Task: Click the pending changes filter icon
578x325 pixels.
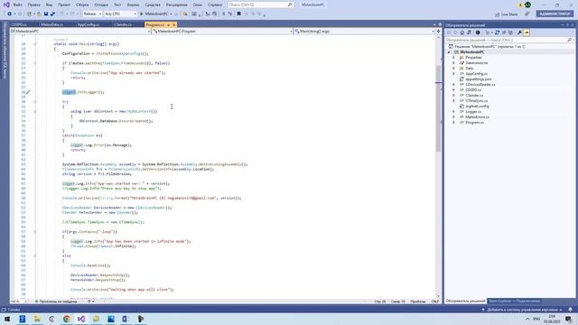Action: point(478,32)
